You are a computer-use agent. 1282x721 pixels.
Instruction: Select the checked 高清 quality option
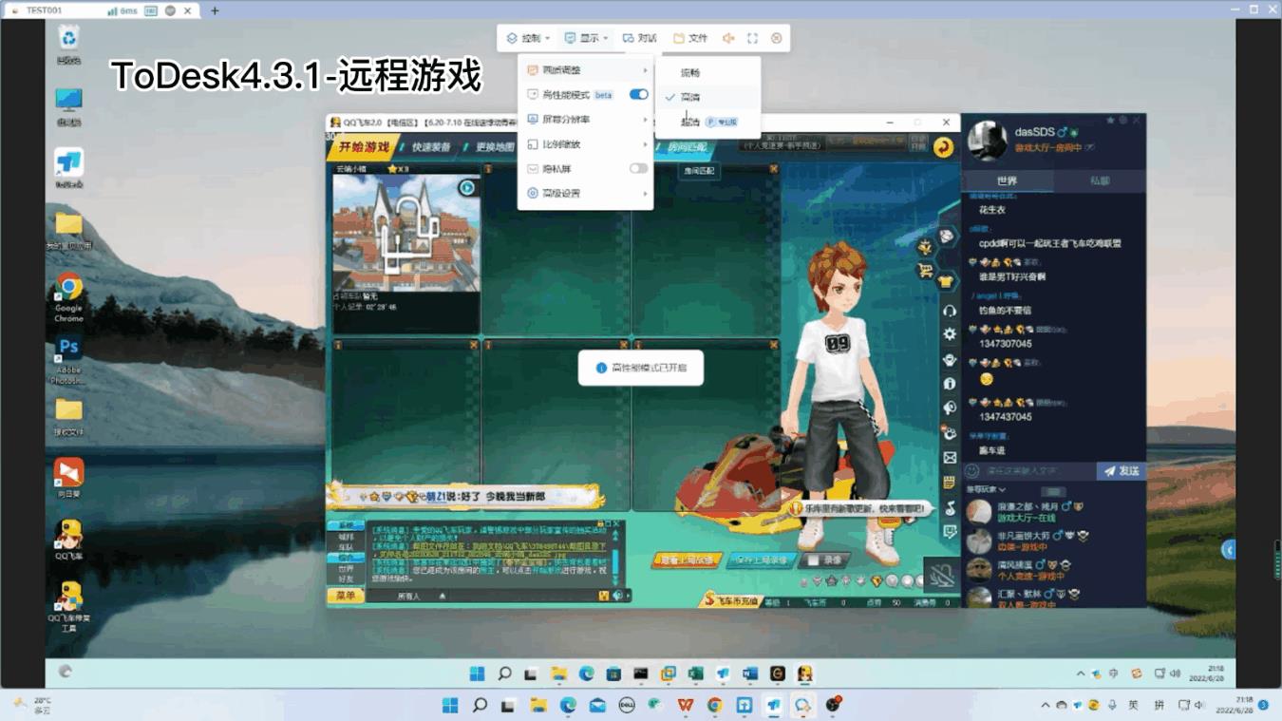pos(707,97)
